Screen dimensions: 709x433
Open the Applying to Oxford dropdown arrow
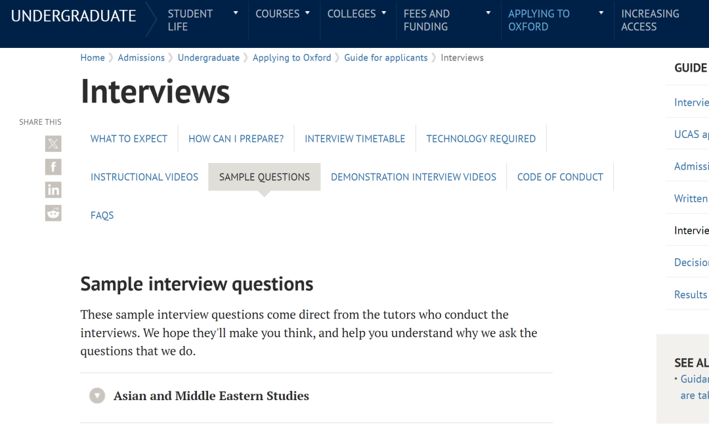pyautogui.click(x=601, y=13)
